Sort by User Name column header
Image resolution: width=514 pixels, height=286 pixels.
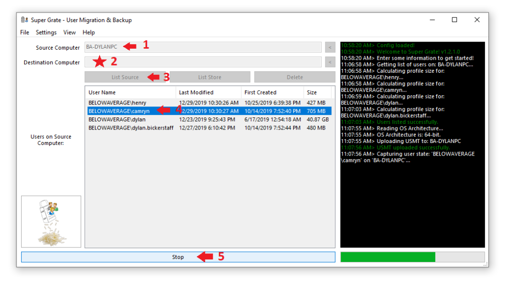click(131, 92)
